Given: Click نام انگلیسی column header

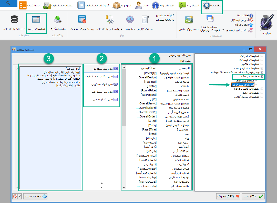Looking at the screenshot, I should [146, 68].
